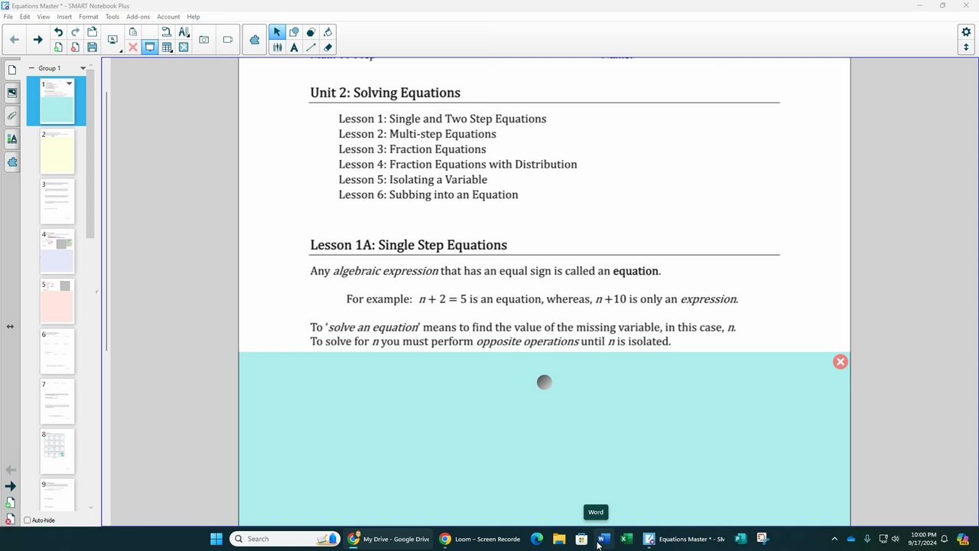Screen dimensions: 979x551
Task: Enable the Auto-hide checkbox
Action: [28, 520]
